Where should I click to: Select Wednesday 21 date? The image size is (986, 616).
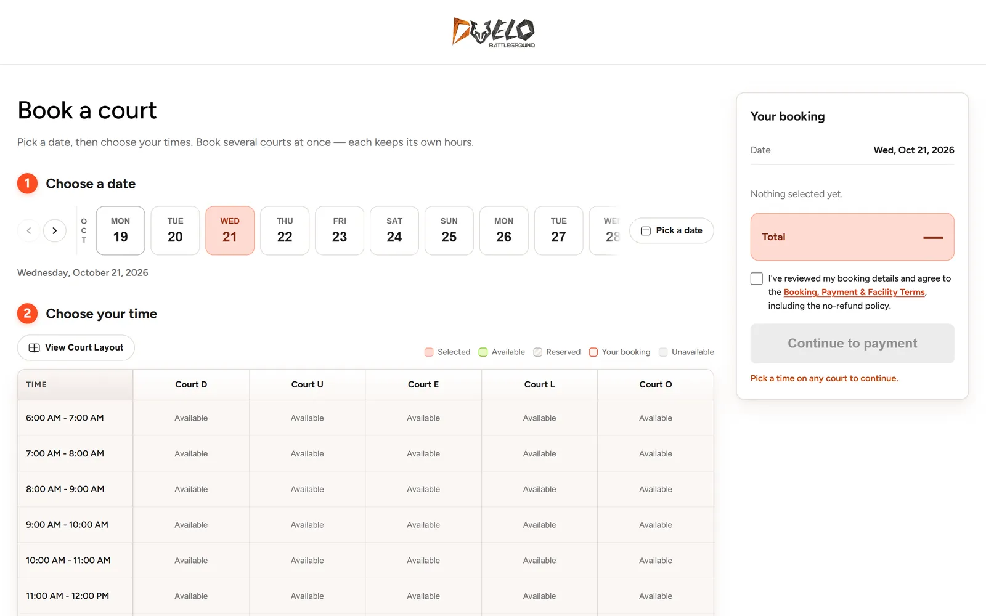230,230
